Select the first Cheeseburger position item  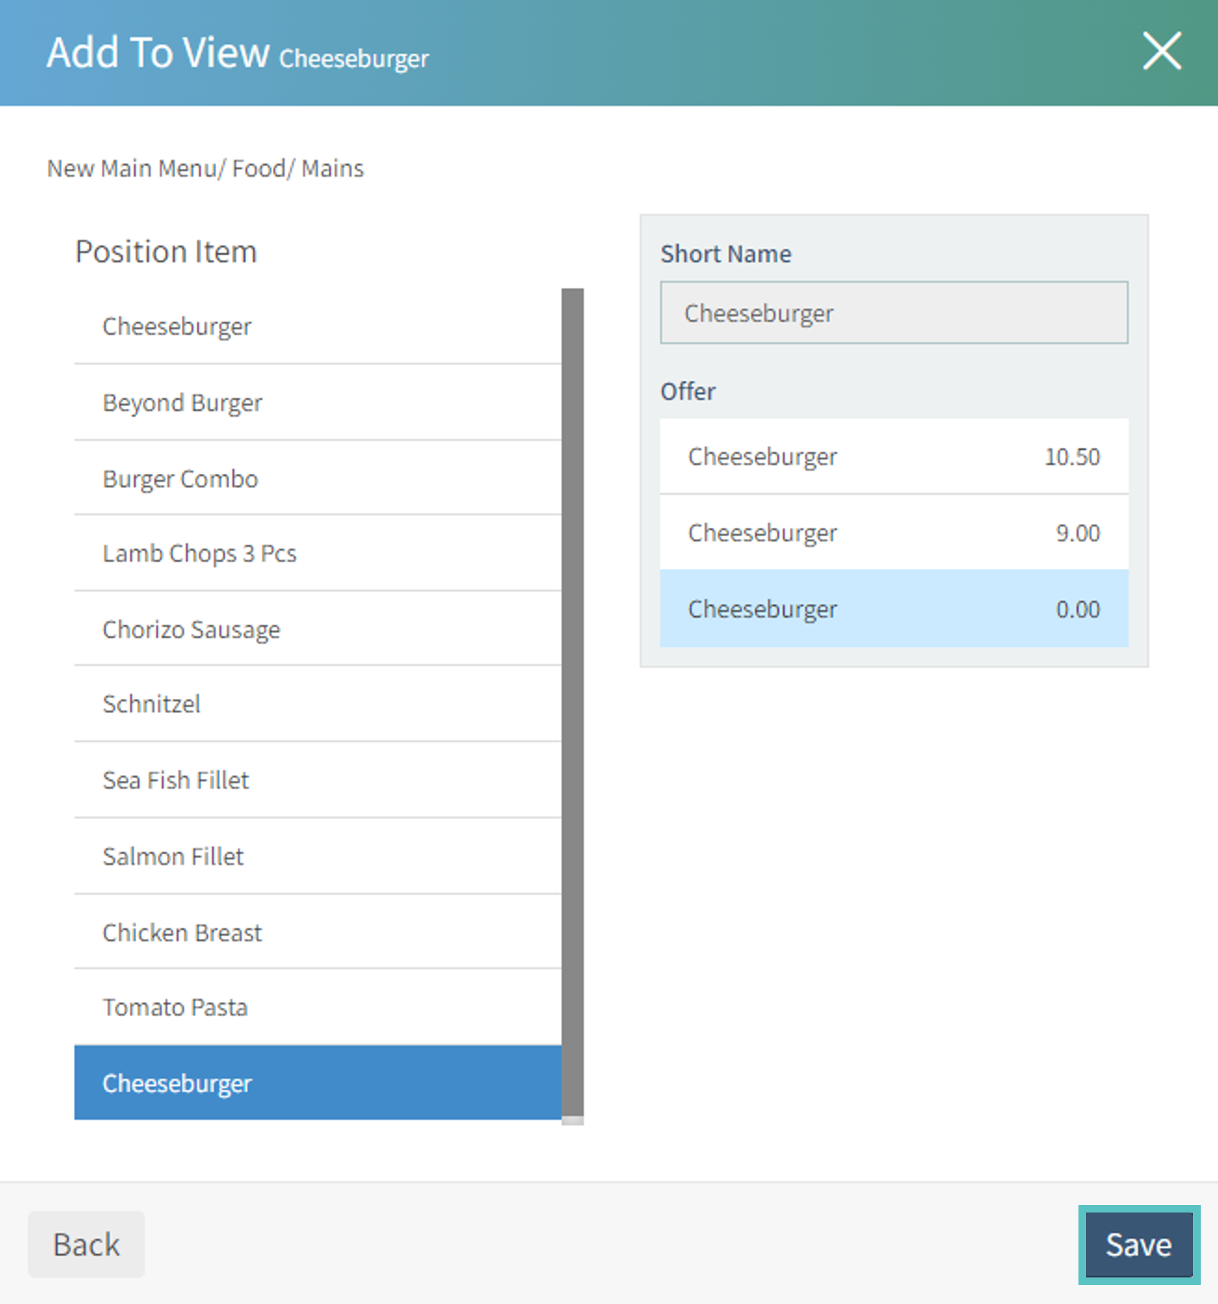[x=317, y=326]
